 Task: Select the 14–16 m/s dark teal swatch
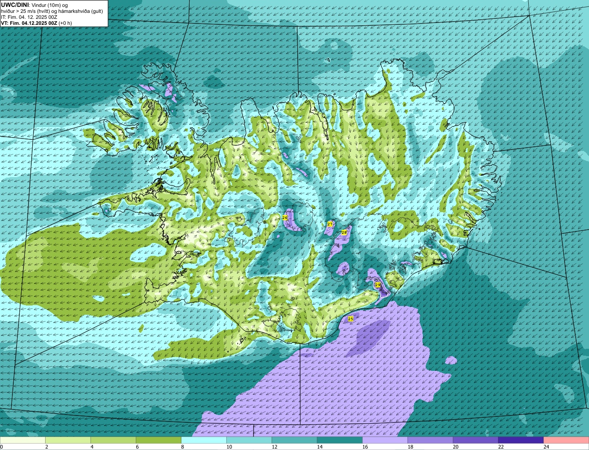click(340, 440)
